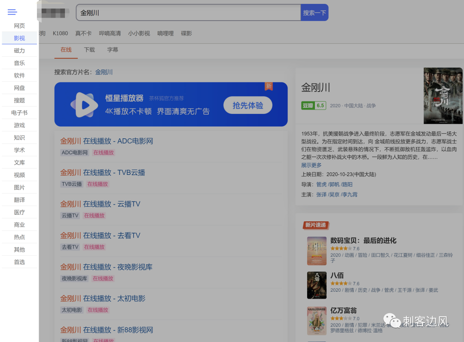Viewport: 464px width, 342px height.
Task: Click the 夜晚影视库 source tag
Action: [74, 278]
